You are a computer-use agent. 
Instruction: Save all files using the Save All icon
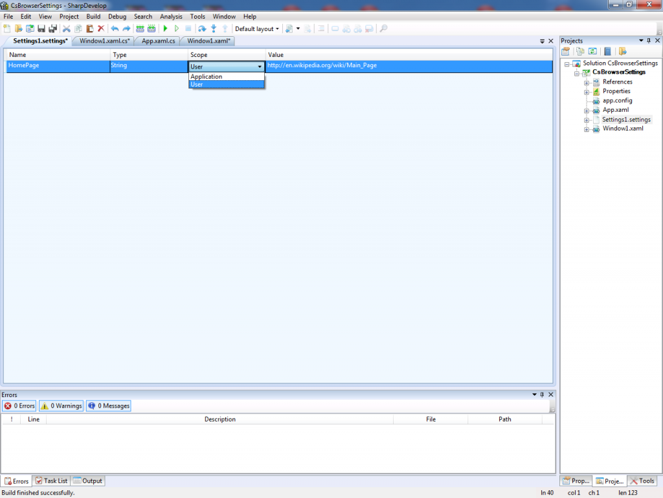pos(54,28)
